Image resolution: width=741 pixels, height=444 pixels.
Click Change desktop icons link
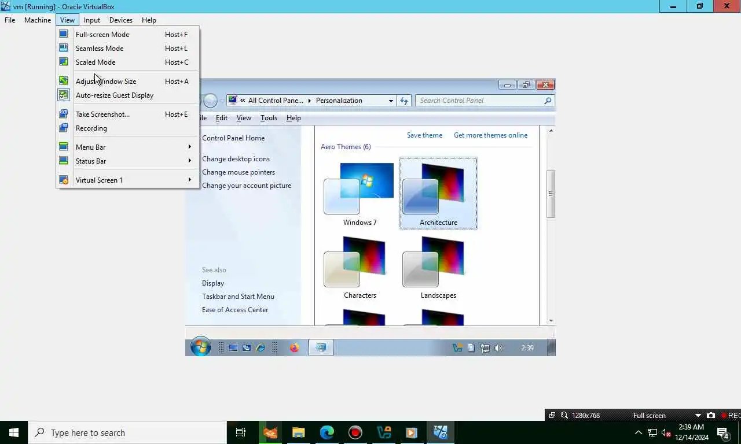tap(236, 158)
